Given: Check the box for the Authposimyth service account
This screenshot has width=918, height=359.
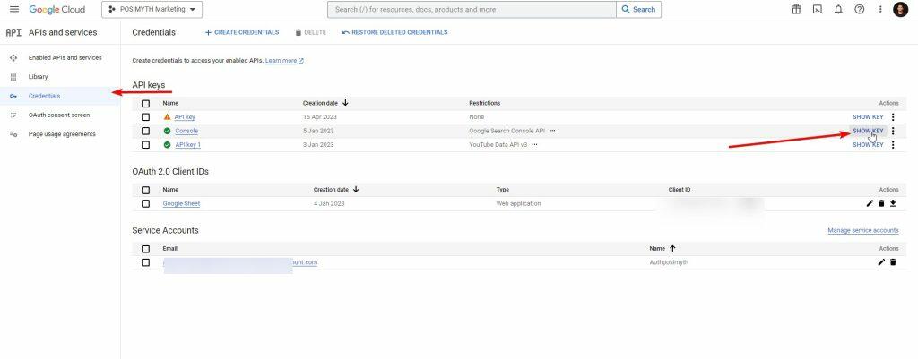Looking at the screenshot, I should 146,262.
